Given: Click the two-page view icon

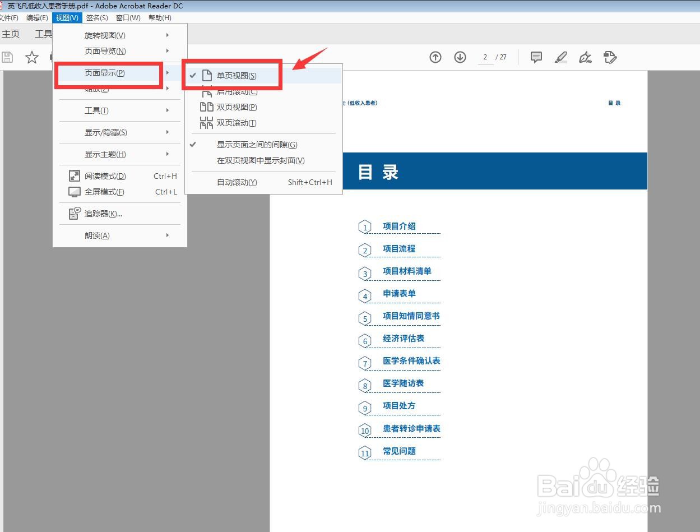Looking at the screenshot, I should pos(206,107).
